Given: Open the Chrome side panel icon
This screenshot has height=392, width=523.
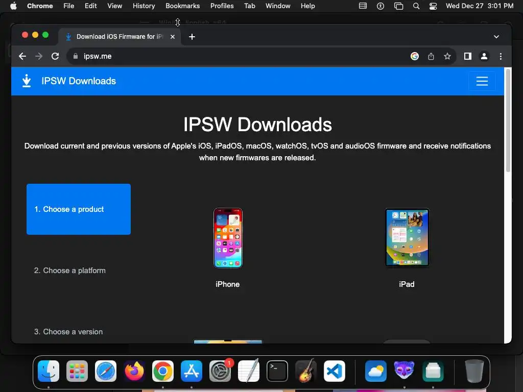Looking at the screenshot, I should [468, 56].
